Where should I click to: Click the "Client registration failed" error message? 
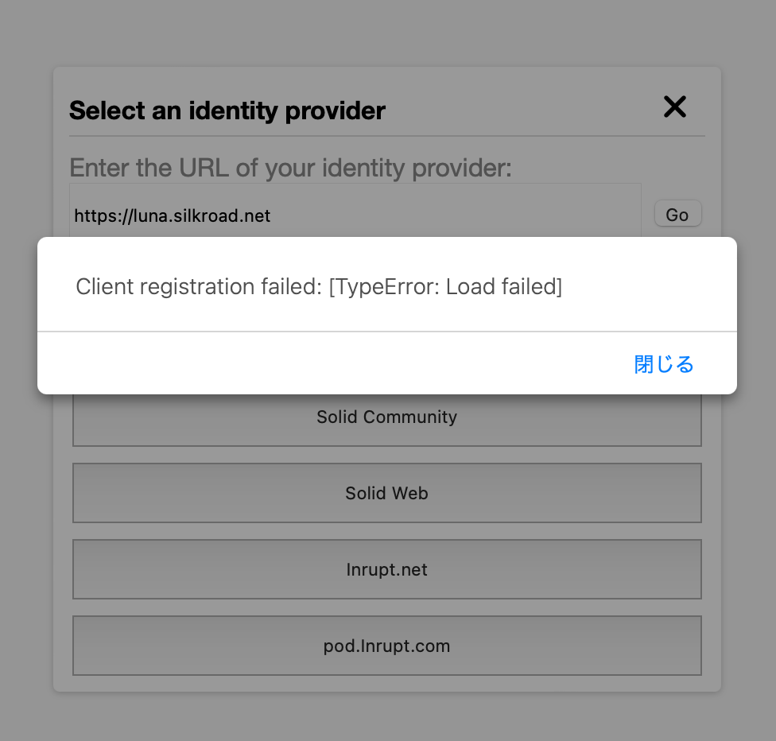coord(199,286)
